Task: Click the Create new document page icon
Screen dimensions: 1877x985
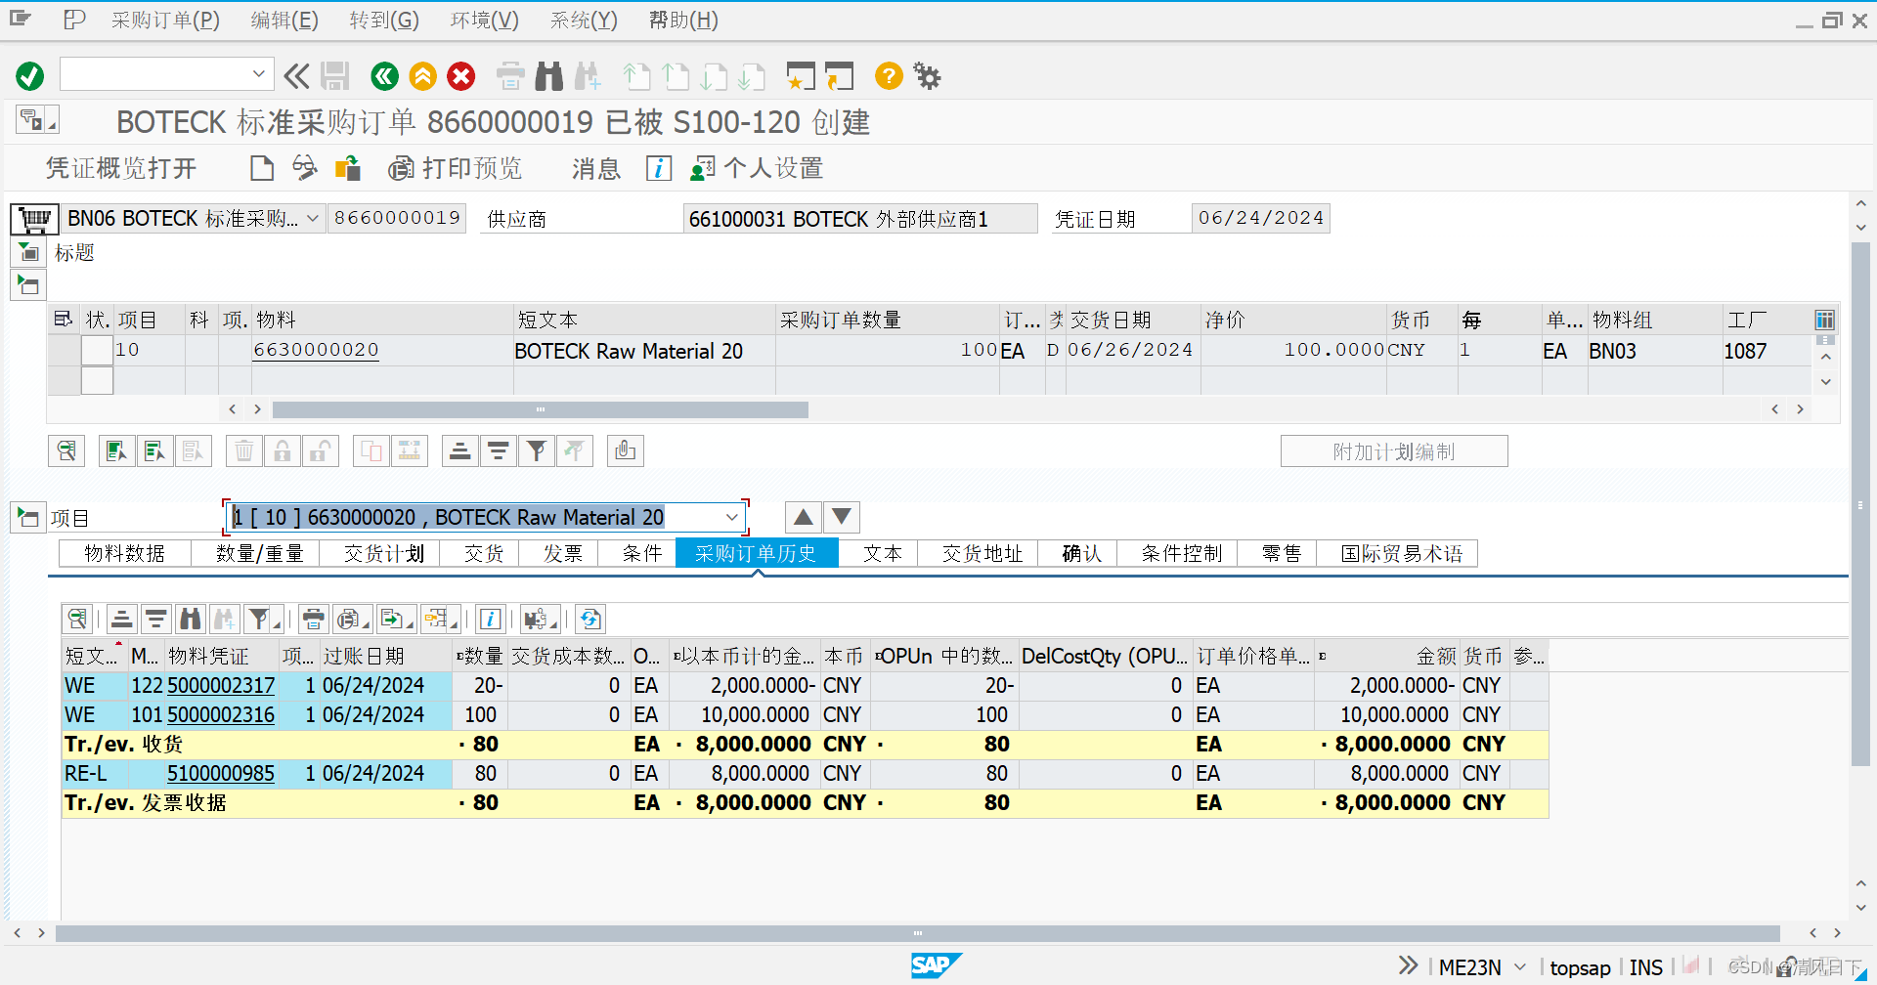Action: (x=262, y=168)
